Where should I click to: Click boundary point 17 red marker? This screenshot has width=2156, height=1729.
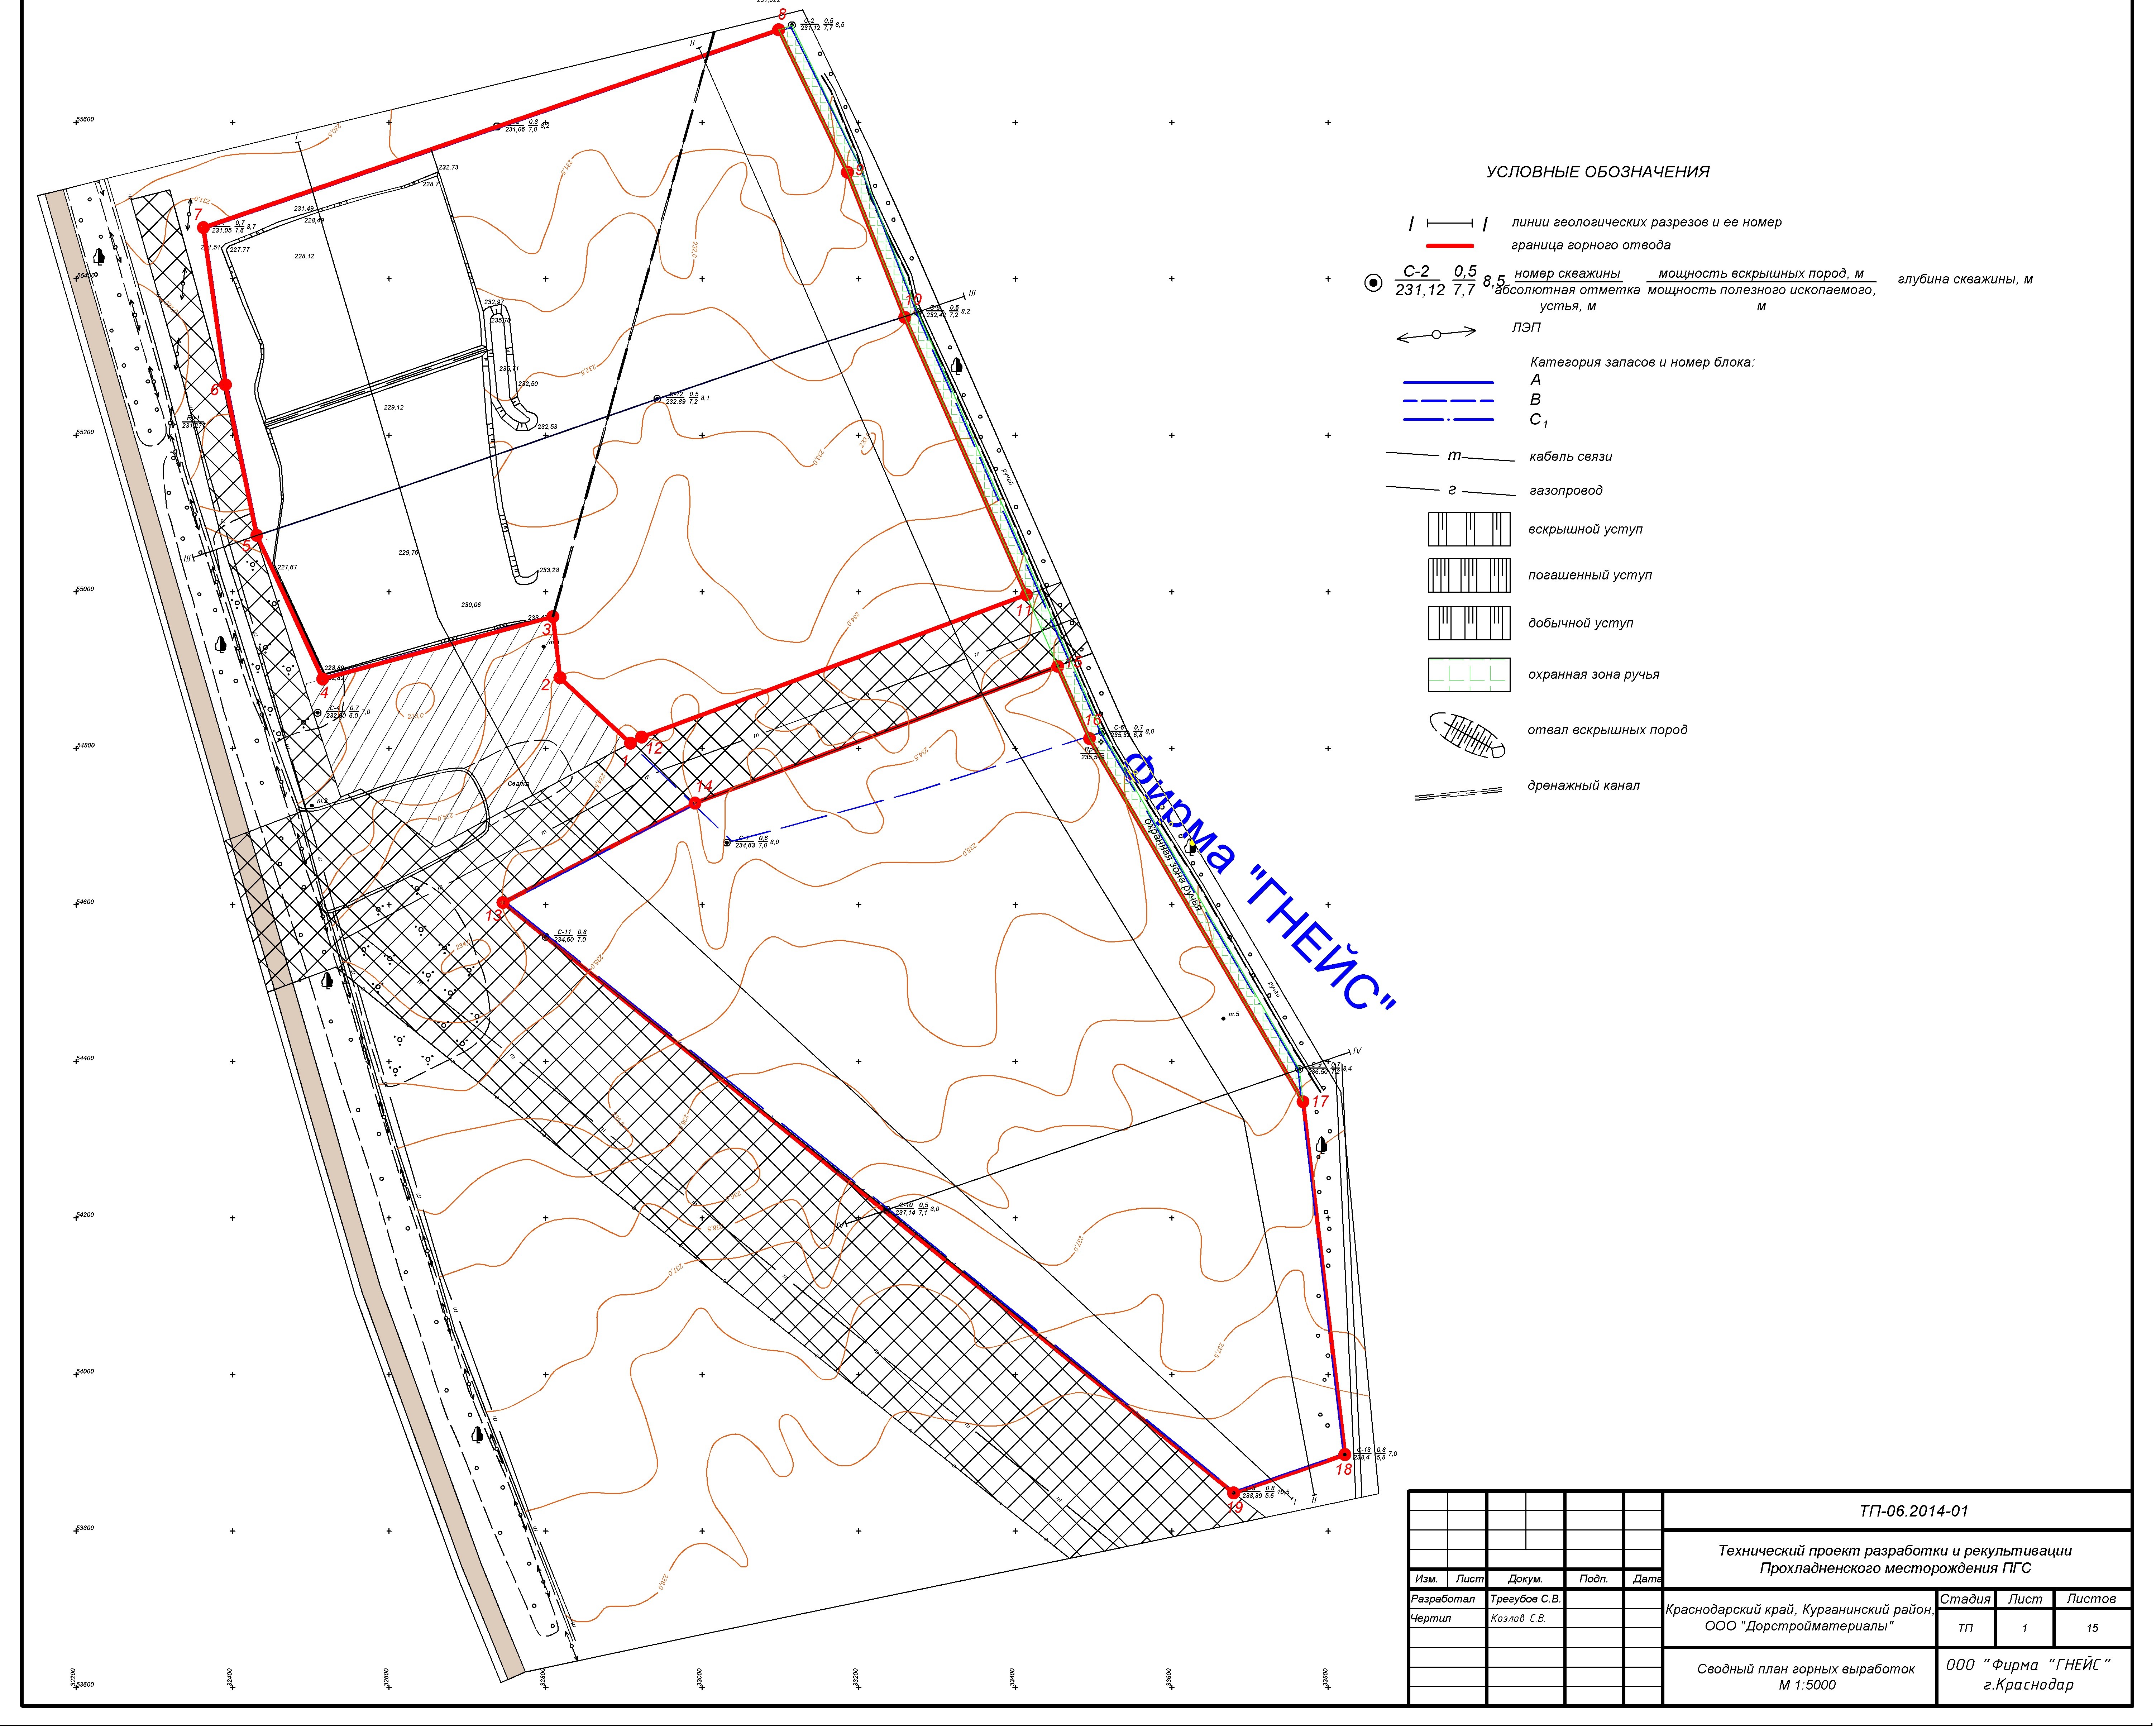click(1303, 1102)
